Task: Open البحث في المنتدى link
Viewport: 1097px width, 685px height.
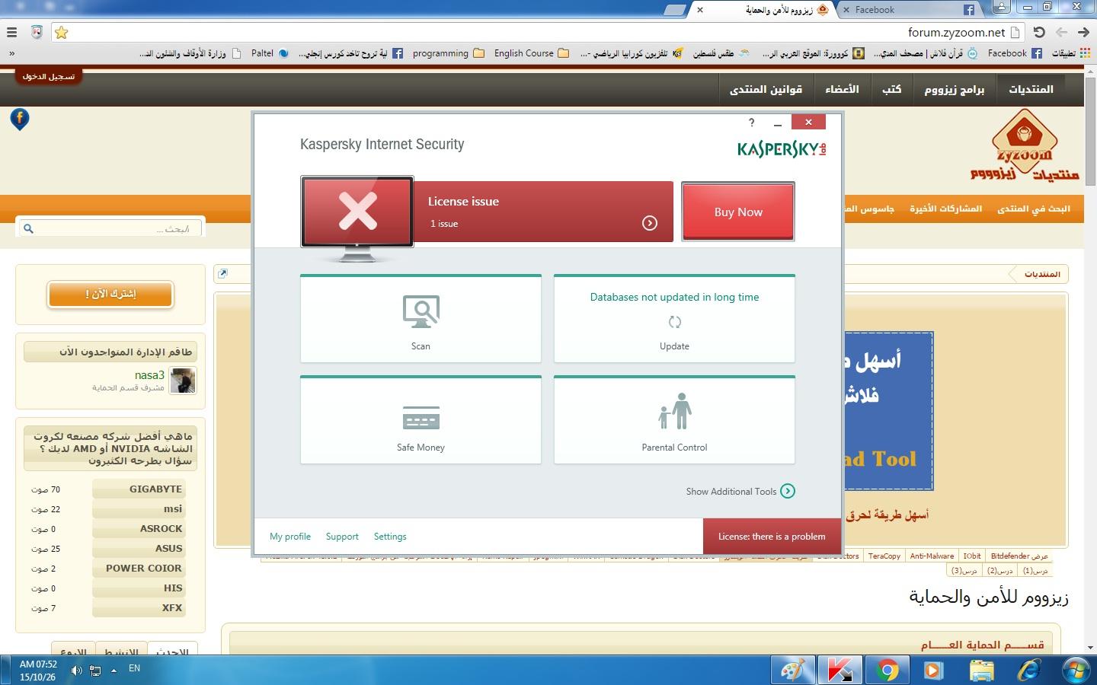Action: [1033, 209]
